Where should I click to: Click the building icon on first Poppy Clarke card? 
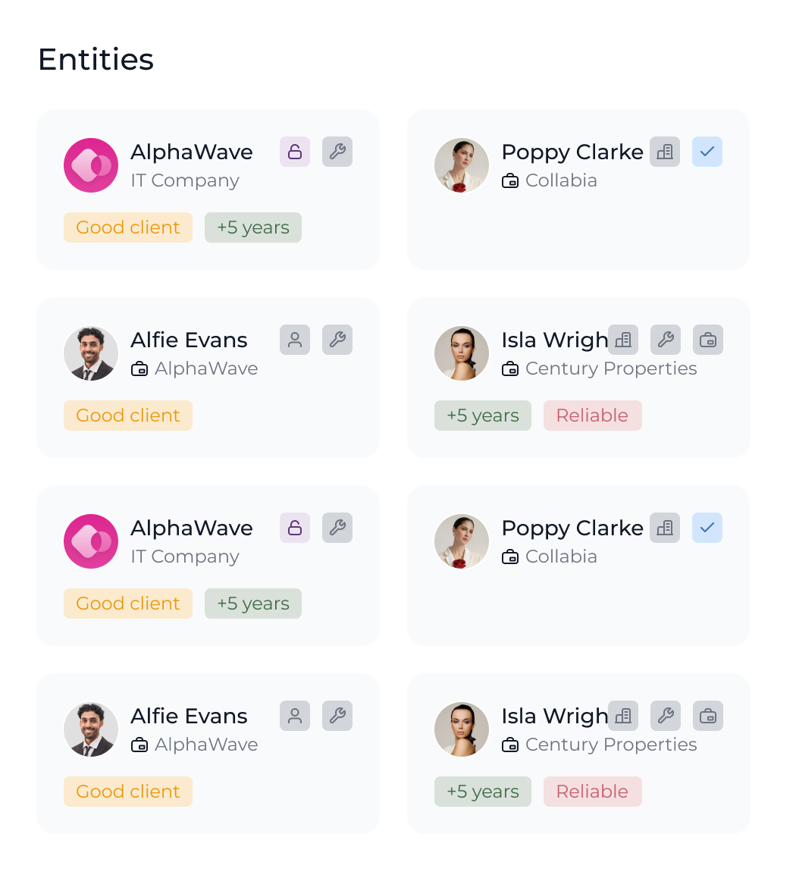coord(665,152)
